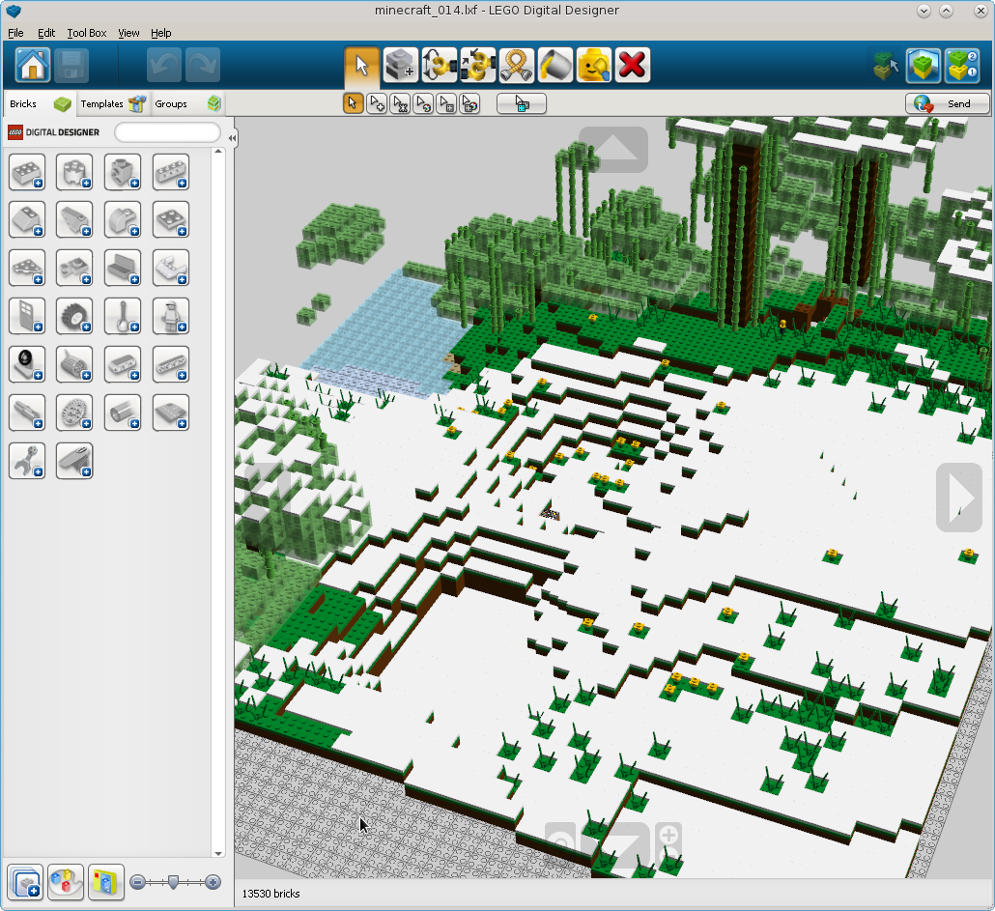Choose Connected selection tool
Image resolution: width=995 pixels, height=911 pixels.
pyautogui.click(x=400, y=103)
